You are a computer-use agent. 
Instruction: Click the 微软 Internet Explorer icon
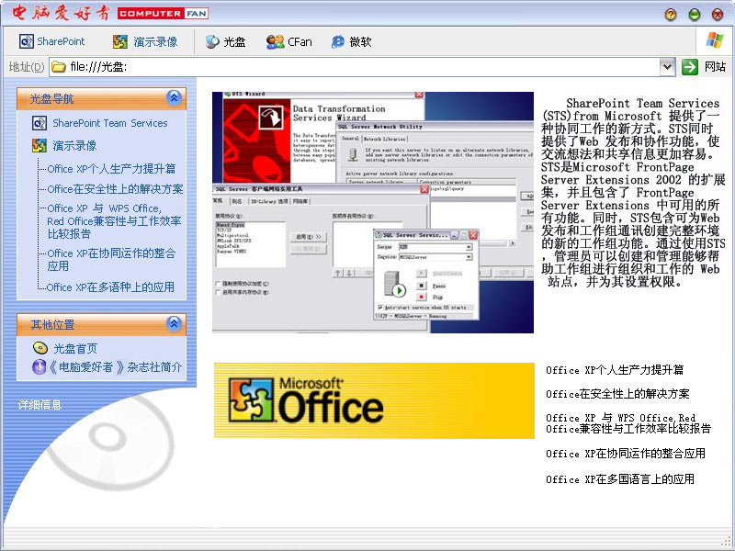click(x=338, y=41)
